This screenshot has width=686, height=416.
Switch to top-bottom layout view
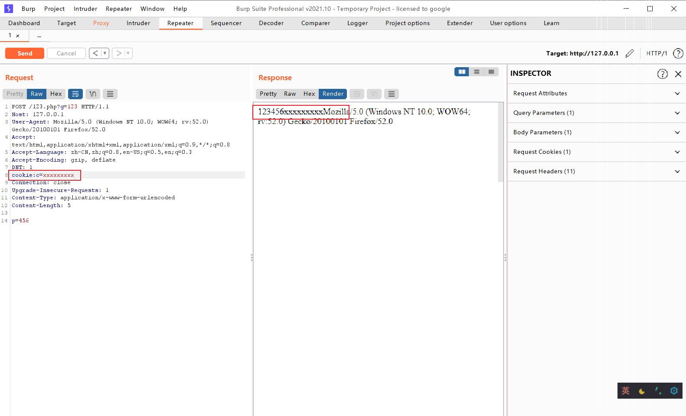pyautogui.click(x=477, y=71)
